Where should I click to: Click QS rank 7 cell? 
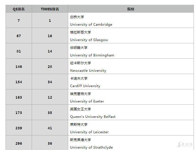coord(19,20)
